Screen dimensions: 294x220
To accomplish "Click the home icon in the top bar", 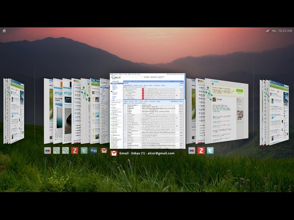I will [4, 31].
